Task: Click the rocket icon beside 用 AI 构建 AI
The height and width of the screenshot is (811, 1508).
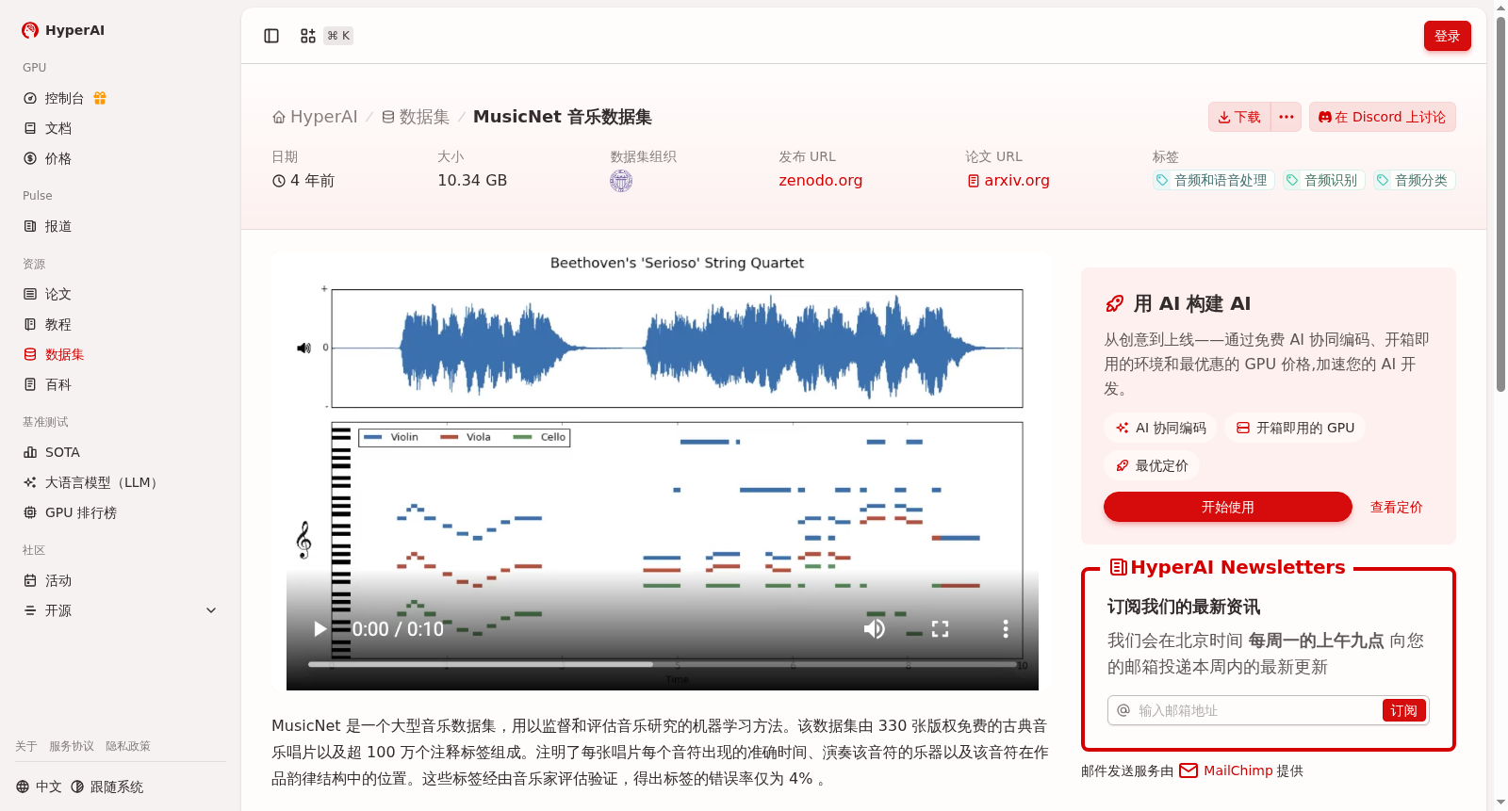Action: 1114,303
